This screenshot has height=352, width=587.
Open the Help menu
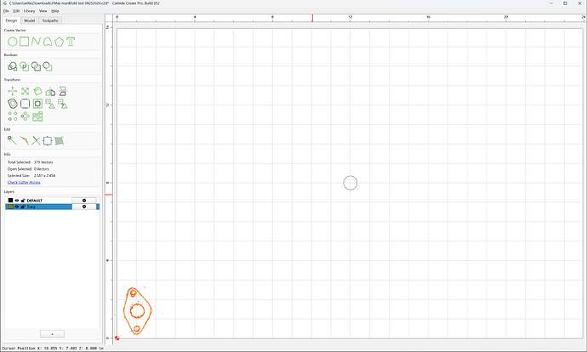(55, 11)
